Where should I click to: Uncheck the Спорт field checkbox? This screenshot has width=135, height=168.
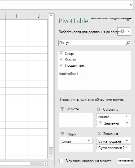click(61, 53)
